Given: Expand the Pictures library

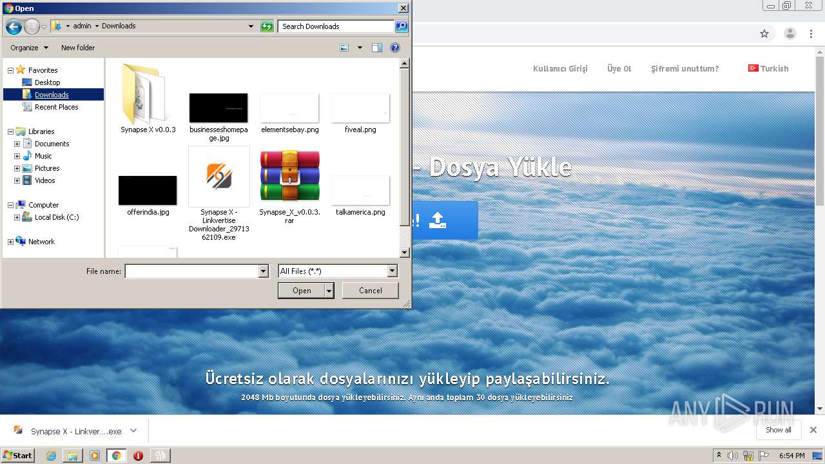Looking at the screenshot, I should 17,168.
